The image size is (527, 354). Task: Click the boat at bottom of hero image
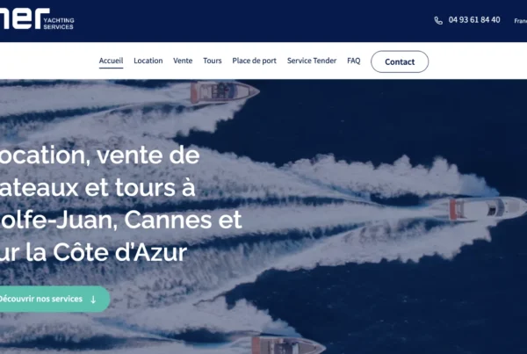[x=288, y=345]
